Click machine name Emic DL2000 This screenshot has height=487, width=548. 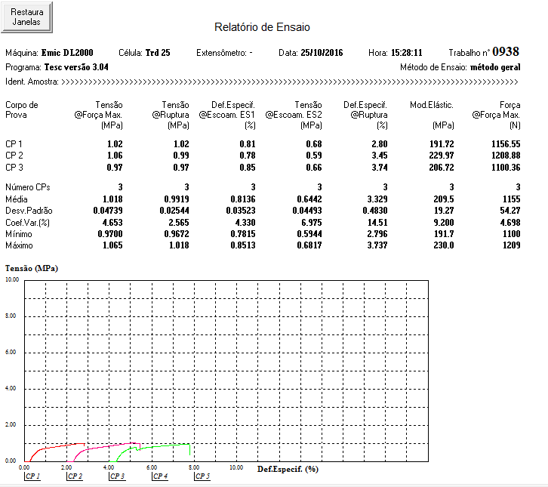(x=67, y=53)
